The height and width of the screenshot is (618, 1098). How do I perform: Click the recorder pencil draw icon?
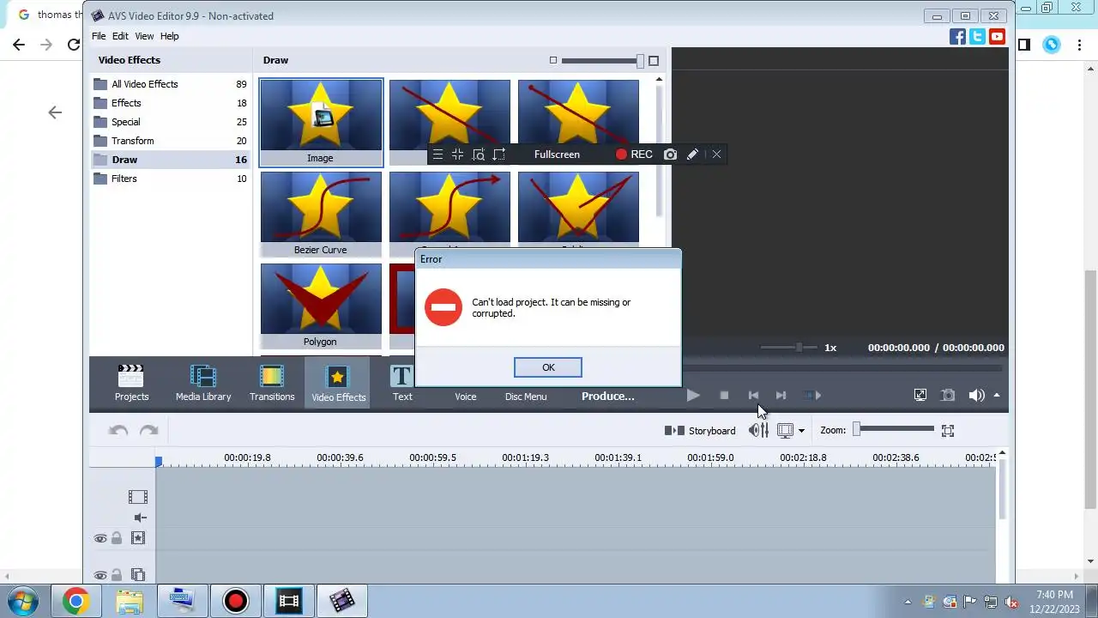click(692, 154)
